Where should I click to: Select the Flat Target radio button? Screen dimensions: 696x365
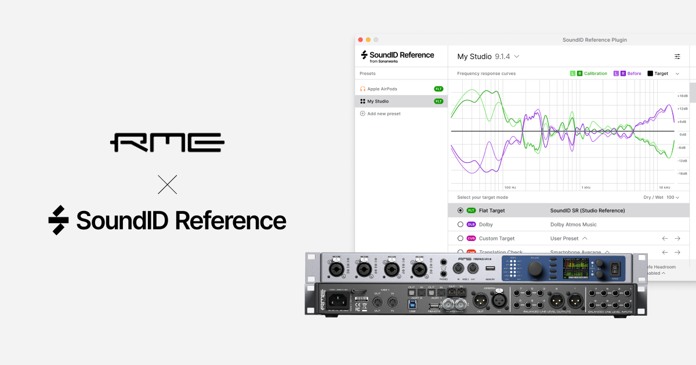click(461, 210)
